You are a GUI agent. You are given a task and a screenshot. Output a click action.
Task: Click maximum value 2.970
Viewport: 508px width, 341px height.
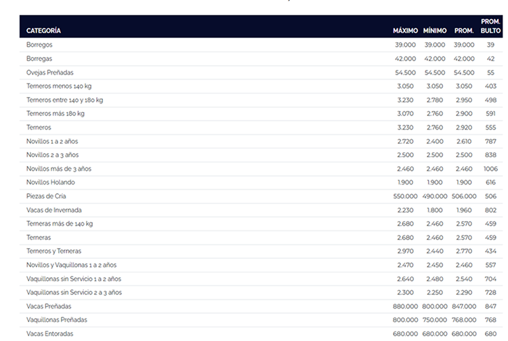[405, 252]
